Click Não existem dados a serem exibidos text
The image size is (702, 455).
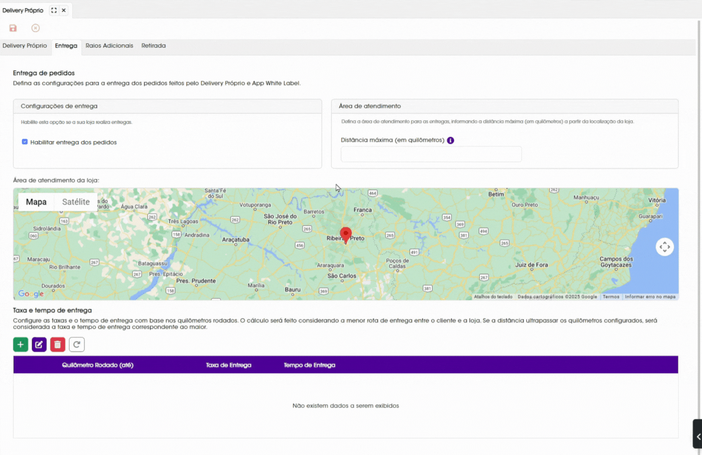click(346, 406)
